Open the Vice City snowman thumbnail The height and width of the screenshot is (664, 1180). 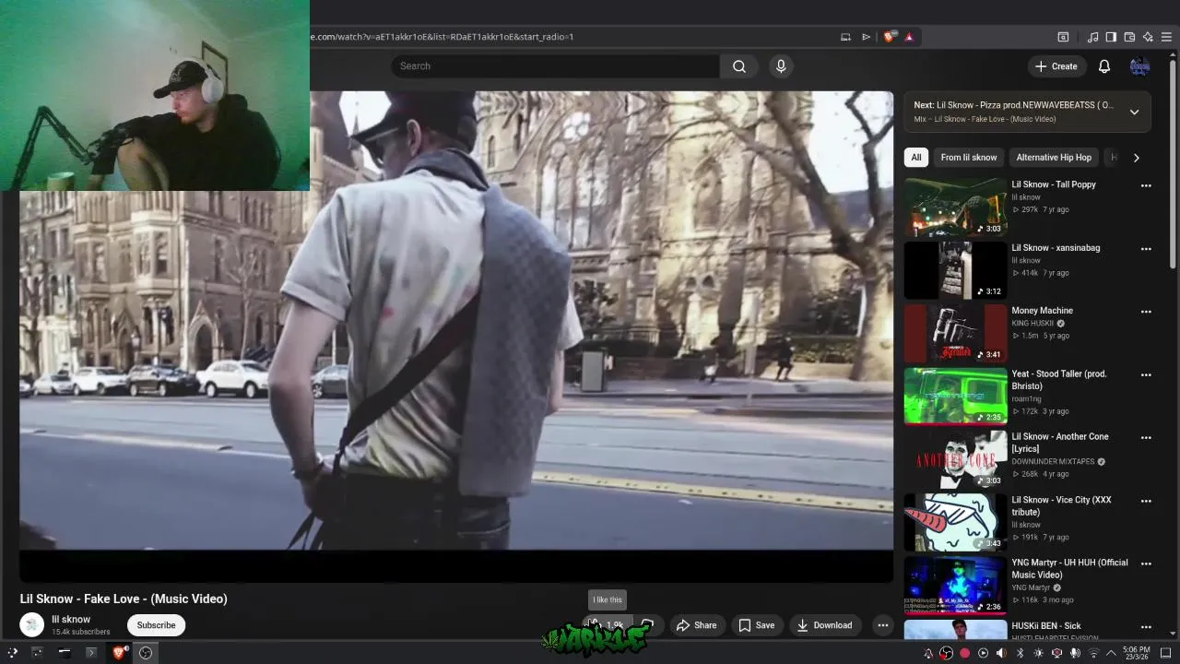point(955,523)
